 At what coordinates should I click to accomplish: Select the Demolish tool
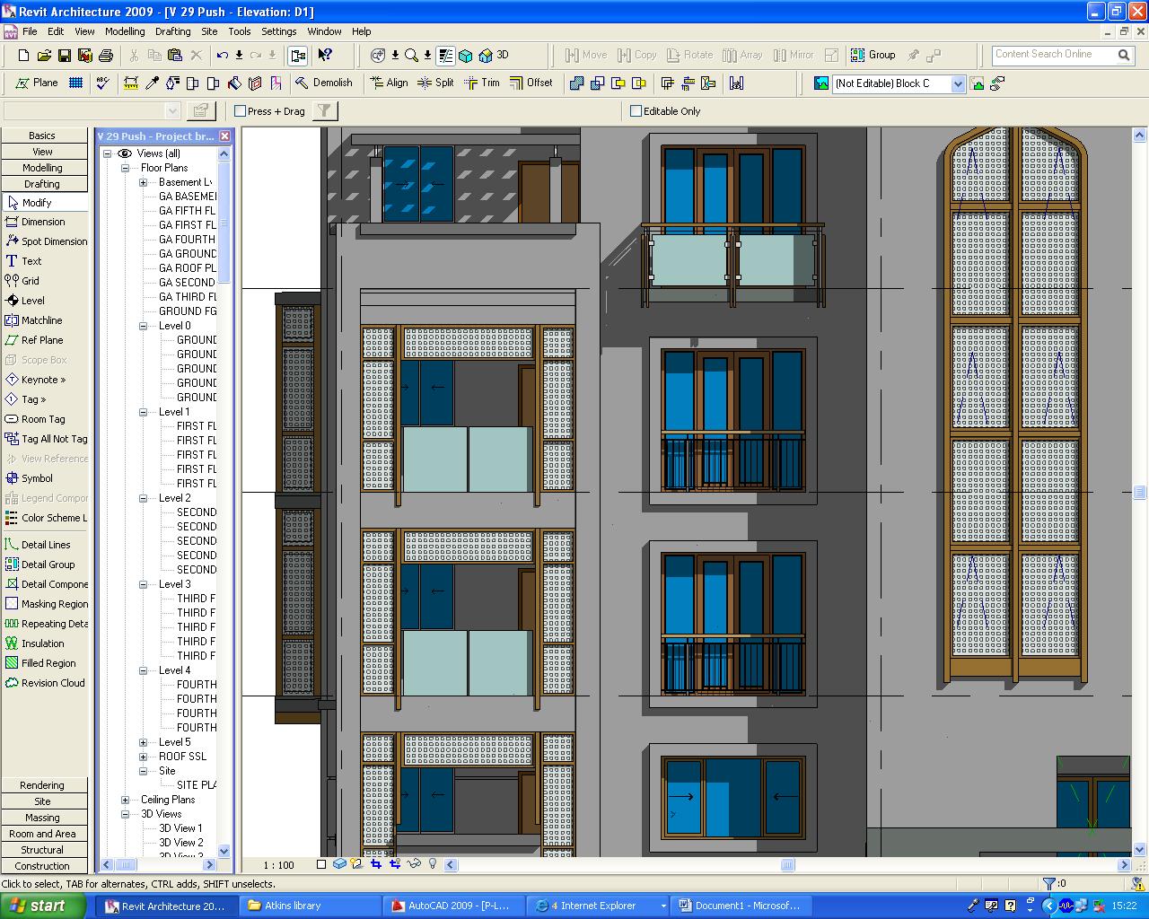click(324, 83)
